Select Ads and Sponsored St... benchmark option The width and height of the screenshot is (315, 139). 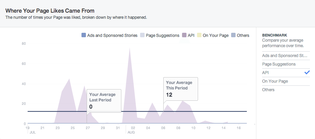click(x=282, y=55)
